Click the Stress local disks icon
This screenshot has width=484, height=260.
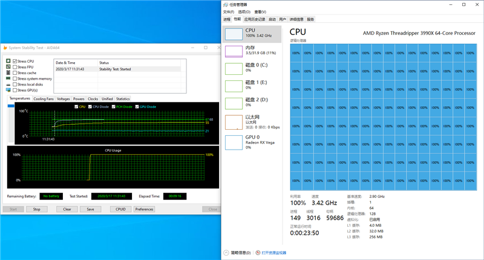(8, 84)
